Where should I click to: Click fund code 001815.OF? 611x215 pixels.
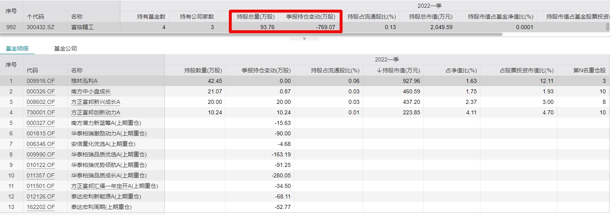pyautogui.click(x=40, y=133)
